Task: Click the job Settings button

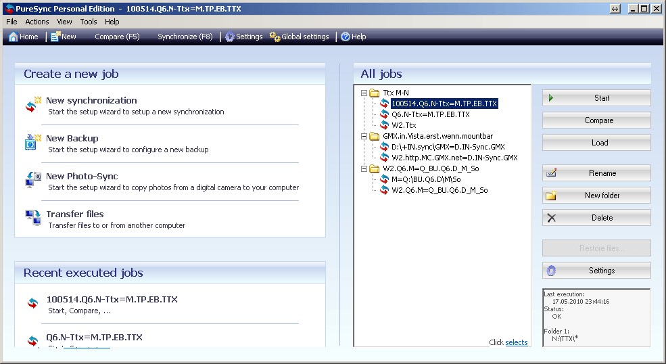Action: (596, 271)
